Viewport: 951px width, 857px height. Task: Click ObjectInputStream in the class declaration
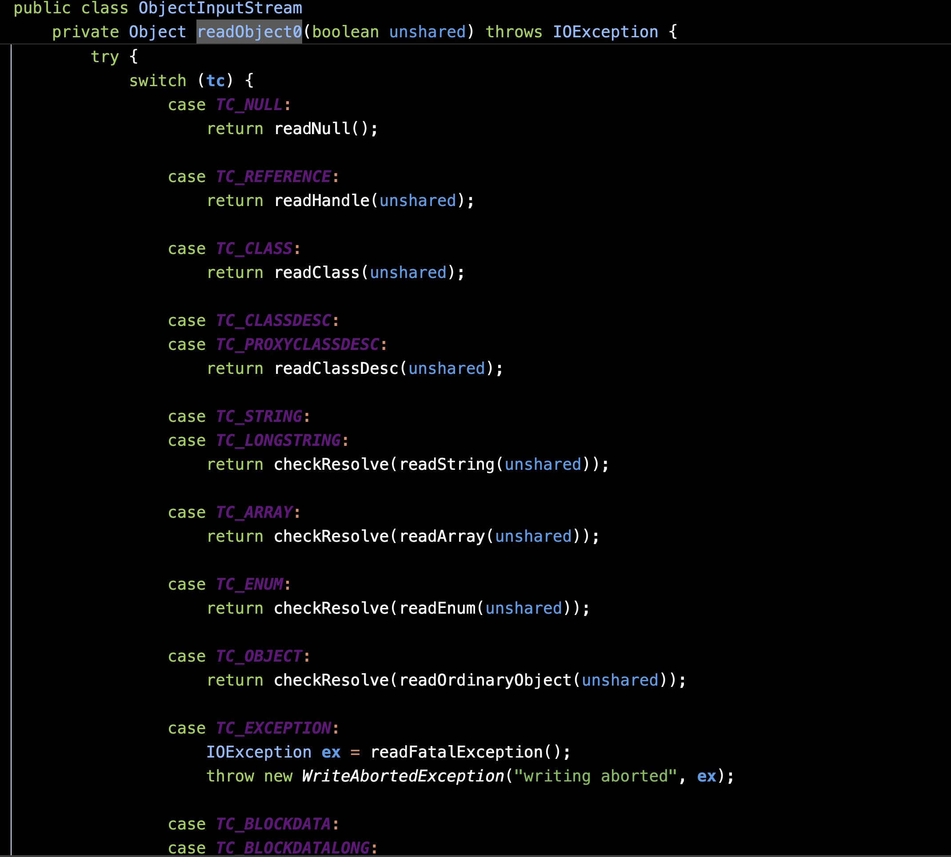(x=220, y=8)
